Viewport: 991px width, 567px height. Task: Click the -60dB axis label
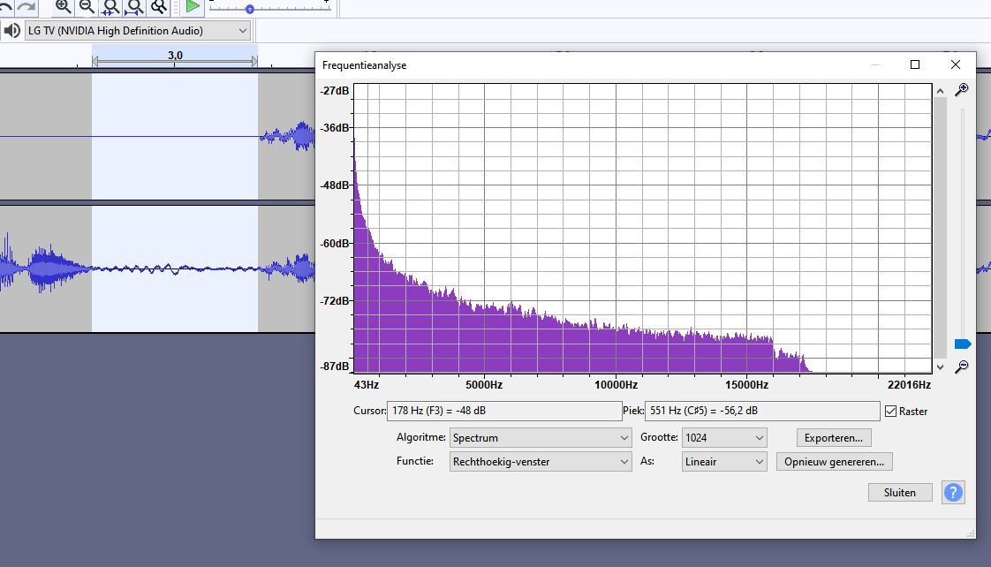click(335, 244)
